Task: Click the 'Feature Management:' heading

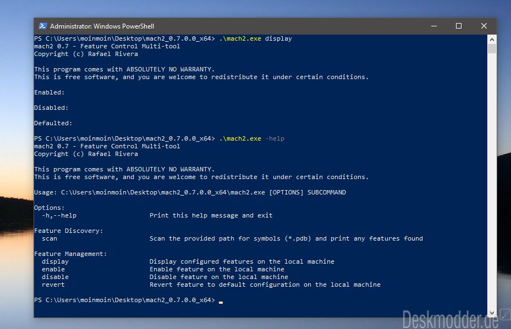Action: (70, 254)
